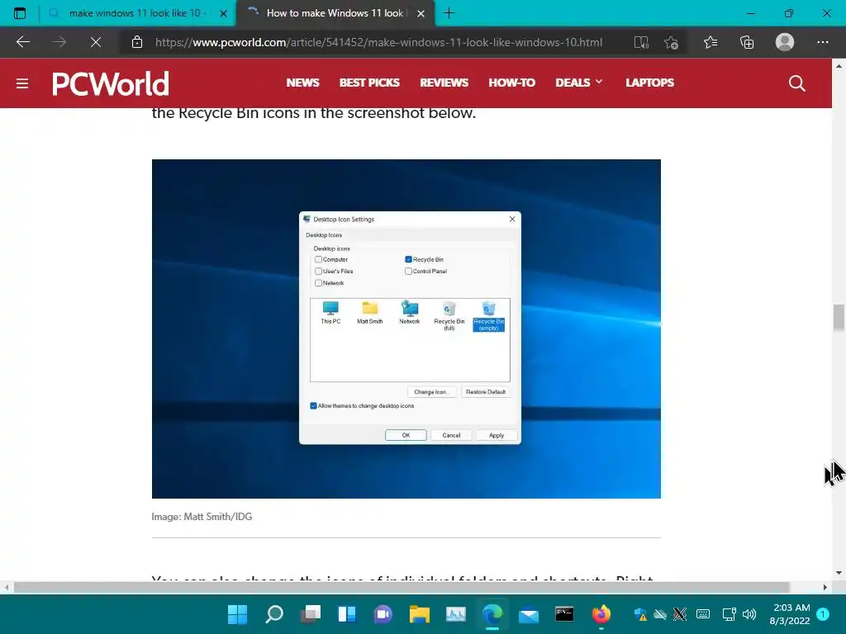Open the Windows Start menu
The height and width of the screenshot is (634, 846).
(x=237, y=613)
